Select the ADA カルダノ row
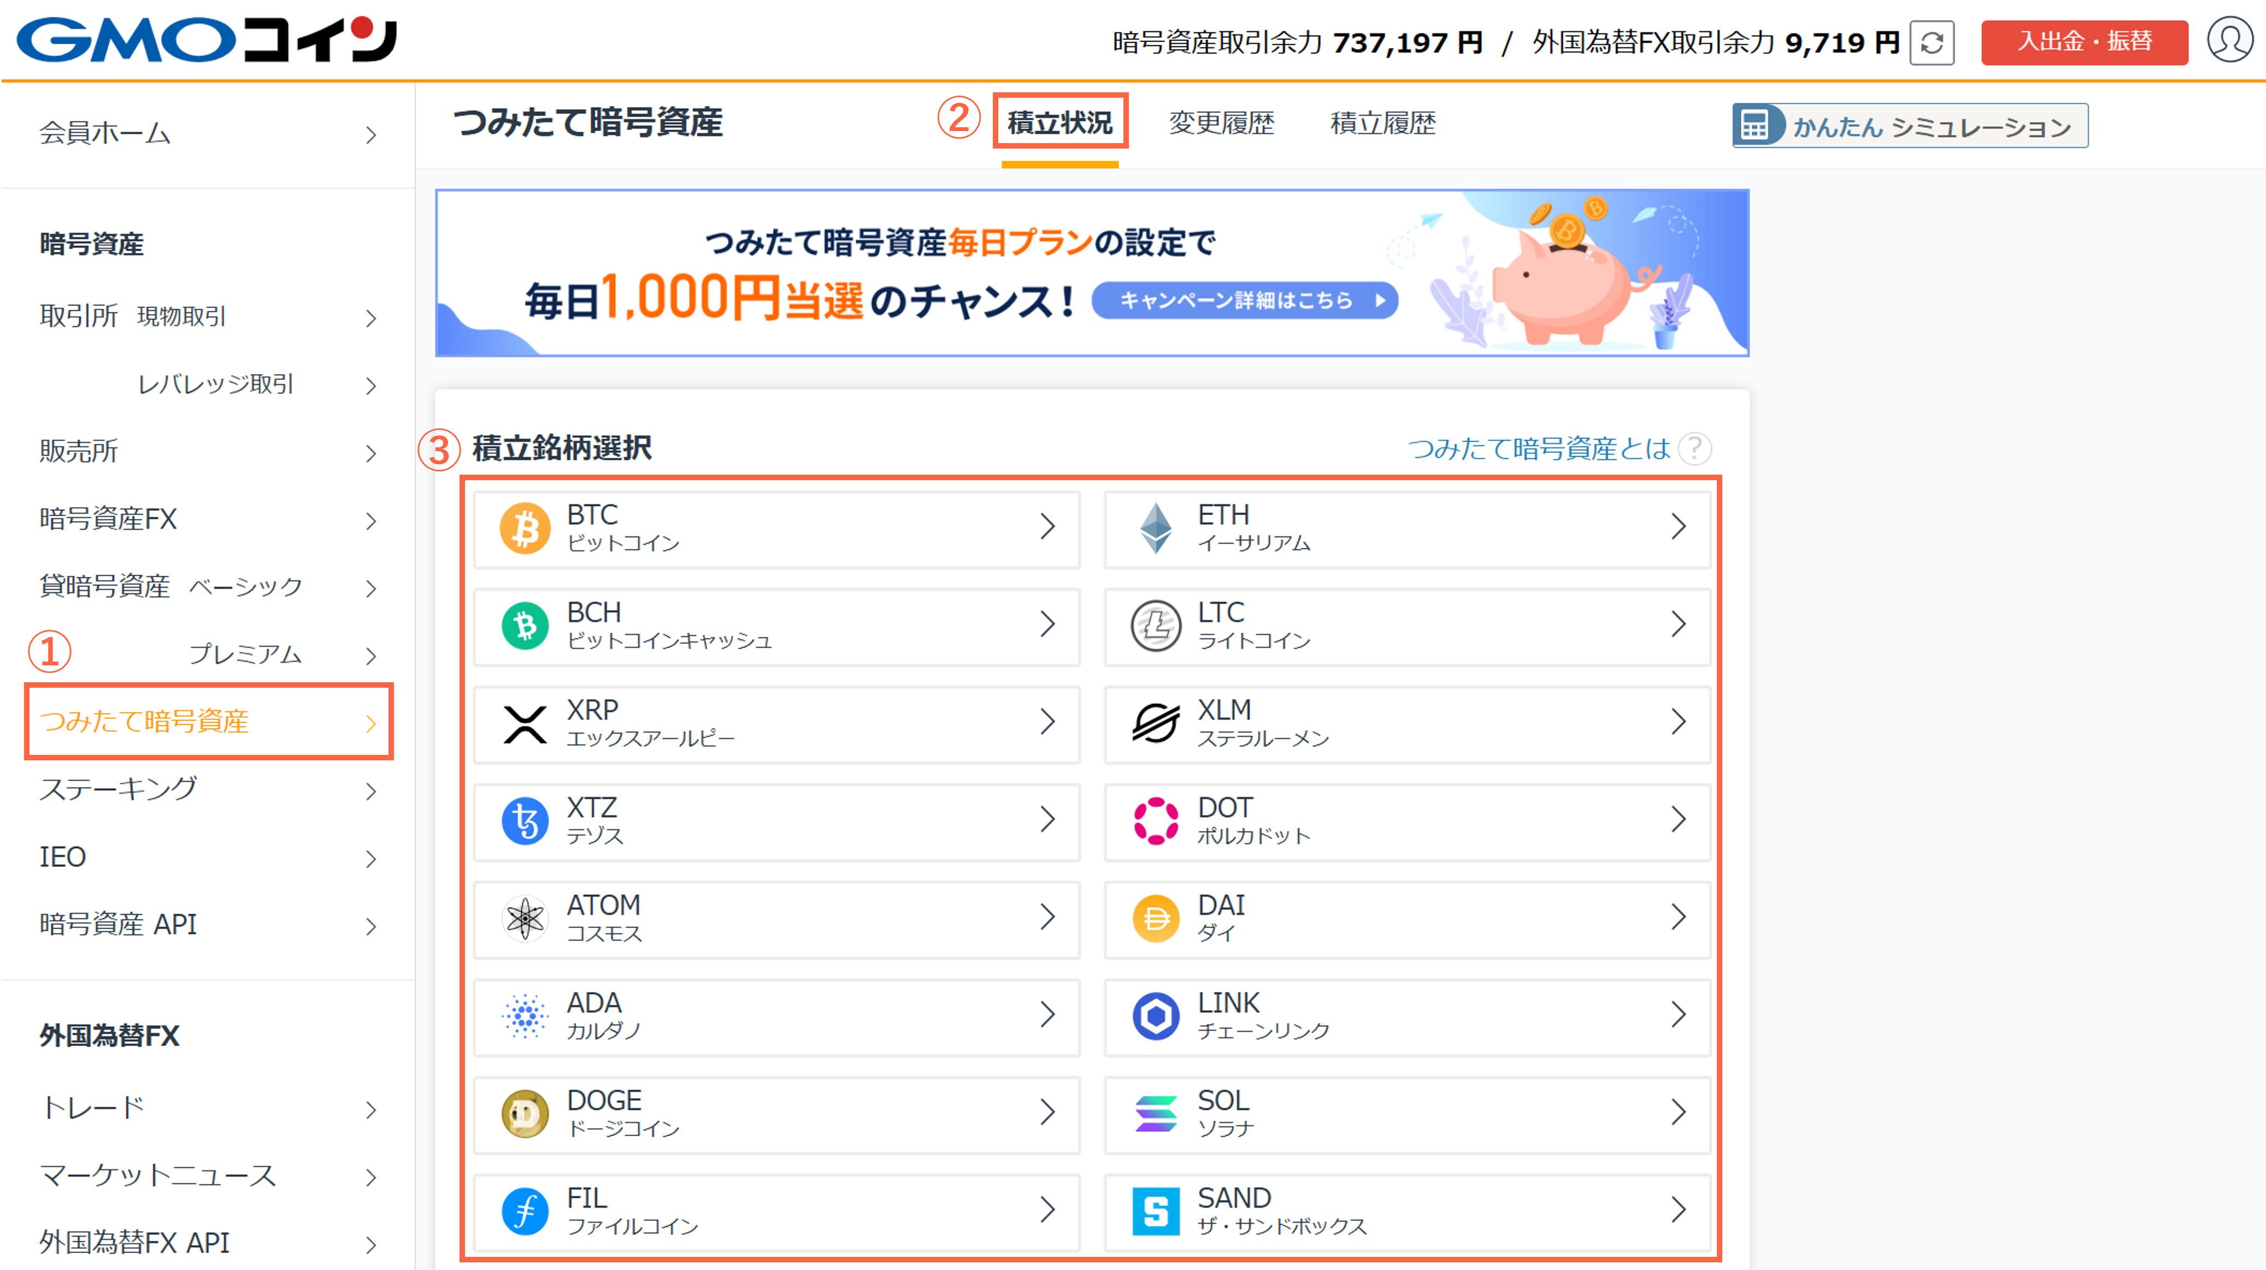This screenshot has height=1270, width=2266. tap(777, 1017)
